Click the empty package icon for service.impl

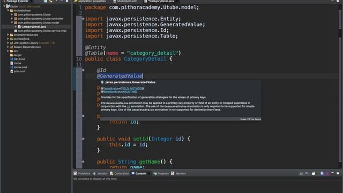[x=16, y=31]
